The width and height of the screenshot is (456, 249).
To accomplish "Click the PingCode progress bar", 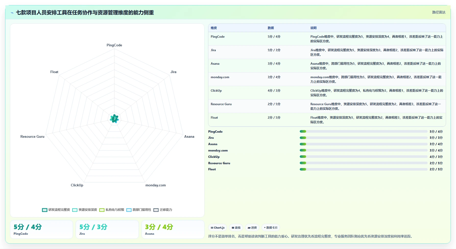I will (364, 131).
